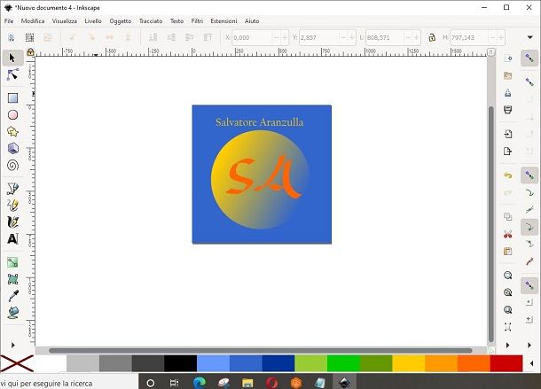Screen dimensions: 541x389
Task: Pick the 3D Box tool
Action: click(12, 148)
